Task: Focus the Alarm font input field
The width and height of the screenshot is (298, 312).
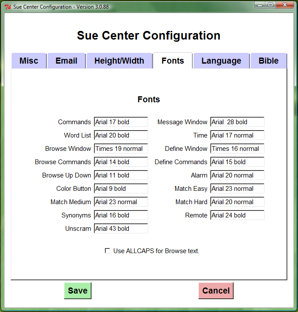Action: (x=237, y=175)
